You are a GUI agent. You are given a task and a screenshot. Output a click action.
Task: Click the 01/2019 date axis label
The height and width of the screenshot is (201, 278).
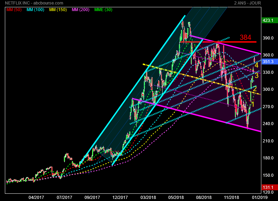[260, 197]
